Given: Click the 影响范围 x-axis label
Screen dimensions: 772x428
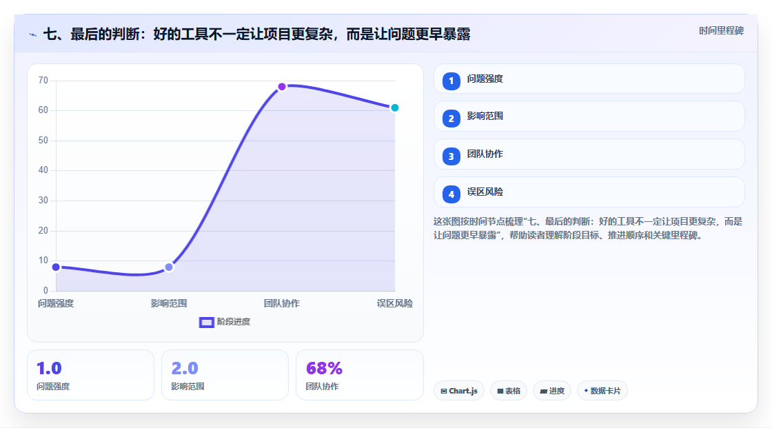Looking at the screenshot, I should (x=169, y=303).
